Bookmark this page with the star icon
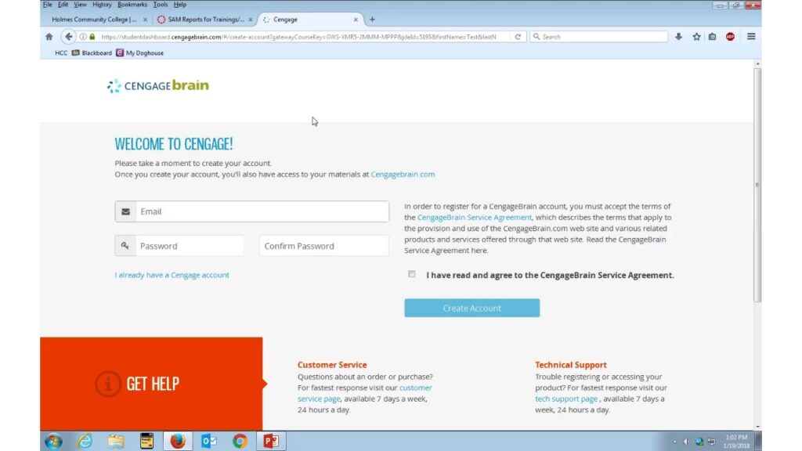This screenshot has width=802, height=451. (x=696, y=37)
